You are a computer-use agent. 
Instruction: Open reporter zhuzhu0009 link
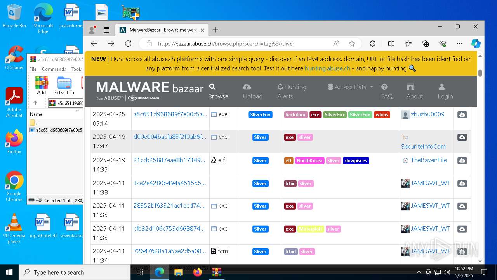point(427,114)
